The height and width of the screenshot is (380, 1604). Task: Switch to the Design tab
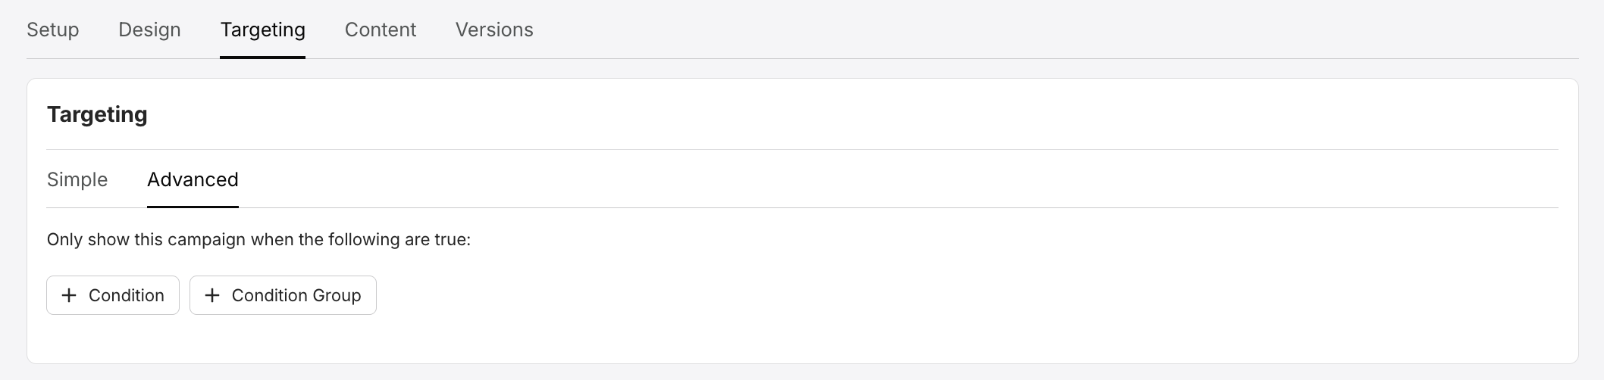(x=149, y=30)
